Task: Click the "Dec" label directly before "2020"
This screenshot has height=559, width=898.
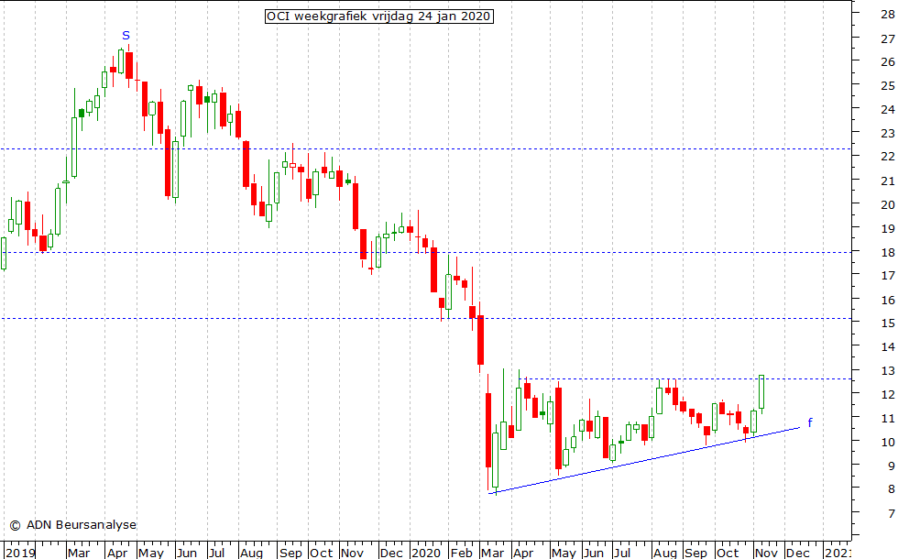Action: click(x=392, y=554)
